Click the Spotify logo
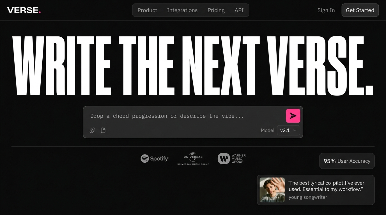The height and width of the screenshot is (215, 386). tap(155, 159)
